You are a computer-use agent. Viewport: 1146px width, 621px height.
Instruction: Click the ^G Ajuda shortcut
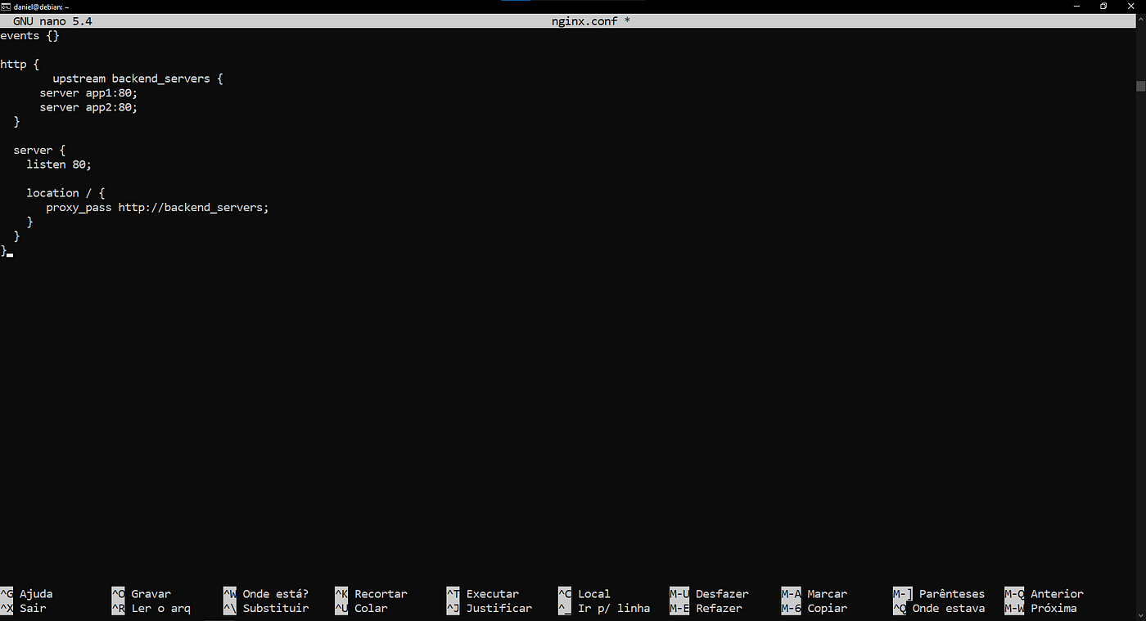(26, 594)
